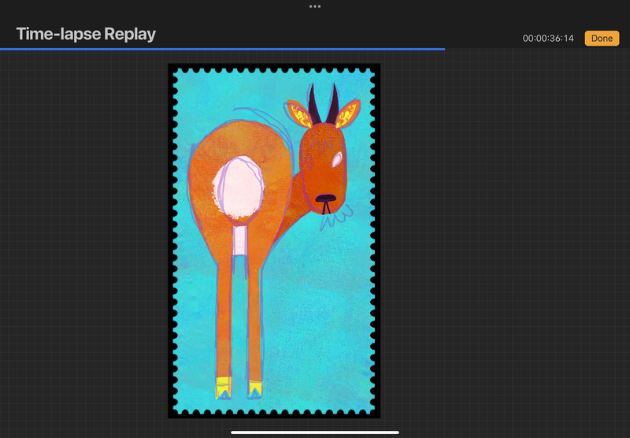
Task: Click the blue filled part of replay progress bar
Action: tap(220, 49)
